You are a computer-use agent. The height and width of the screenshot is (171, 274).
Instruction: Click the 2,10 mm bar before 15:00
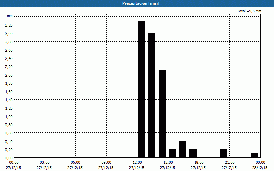162,114
